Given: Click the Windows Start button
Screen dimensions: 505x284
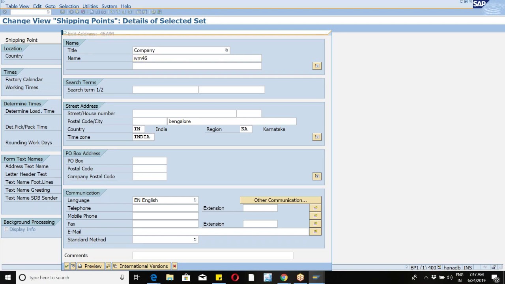Looking at the screenshot, I should click(x=8, y=278).
